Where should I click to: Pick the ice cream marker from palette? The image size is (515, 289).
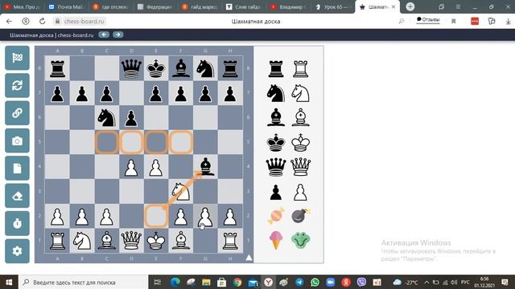276,240
